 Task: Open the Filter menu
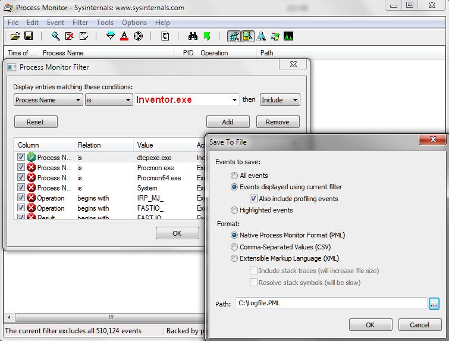(x=80, y=23)
